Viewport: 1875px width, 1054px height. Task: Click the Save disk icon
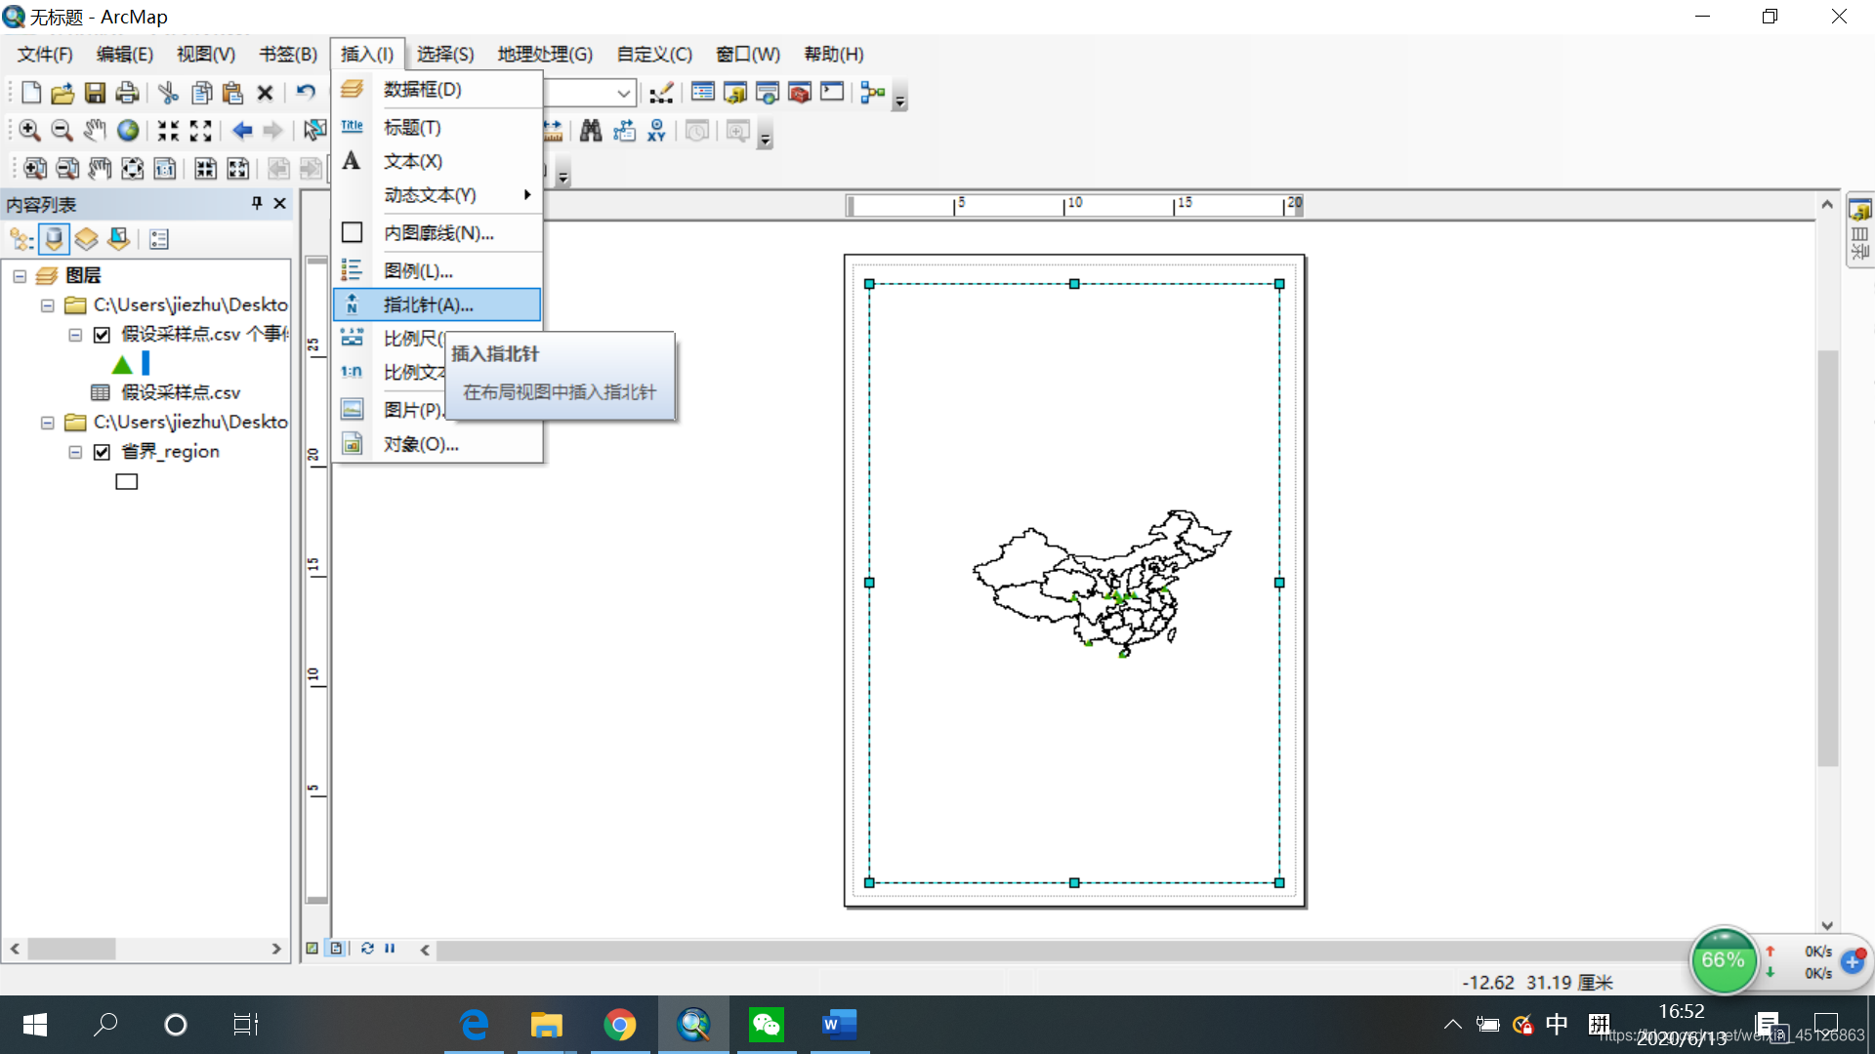click(95, 93)
